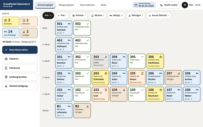Click the 2 Abreisen summary tile
Viewport: 203px width, 127px height.
pyautogui.click(x=29, y=22)
